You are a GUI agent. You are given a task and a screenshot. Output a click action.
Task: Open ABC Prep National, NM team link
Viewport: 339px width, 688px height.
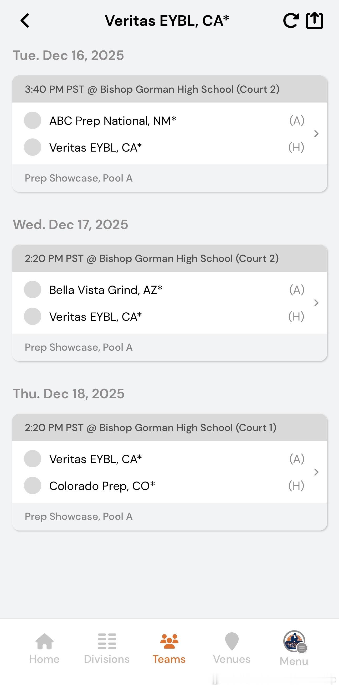113,121
